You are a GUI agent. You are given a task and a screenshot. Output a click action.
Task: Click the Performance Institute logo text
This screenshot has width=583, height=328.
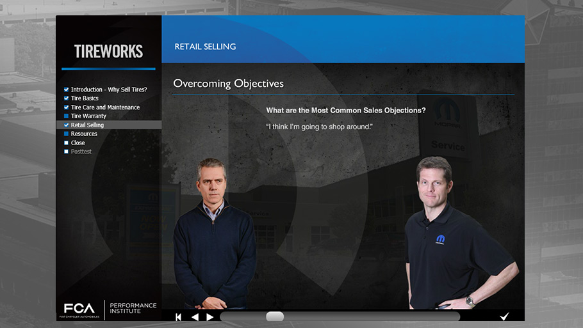(x=133, y=308)
